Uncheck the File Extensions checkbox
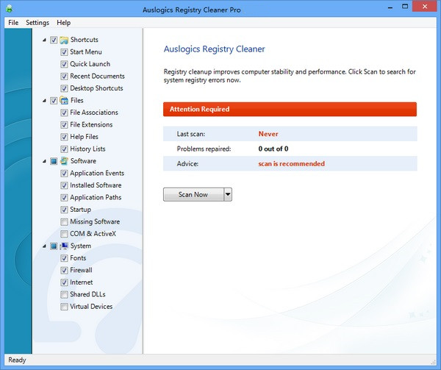The height and width of the screenshot is (370, 441). 64,124
